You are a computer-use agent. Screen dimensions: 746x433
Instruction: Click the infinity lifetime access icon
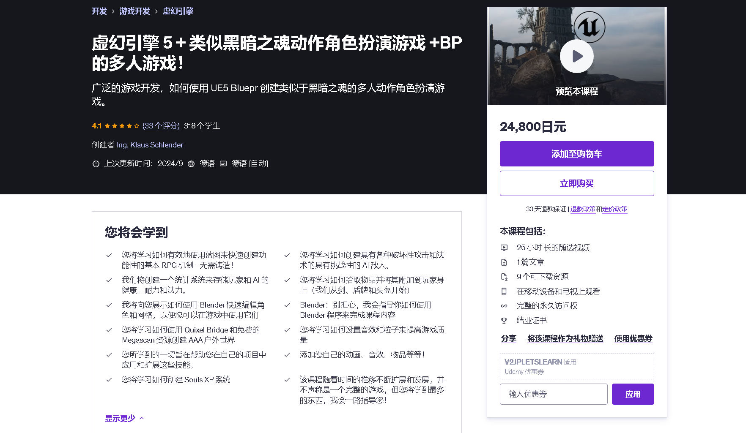[x=504, y=306]
